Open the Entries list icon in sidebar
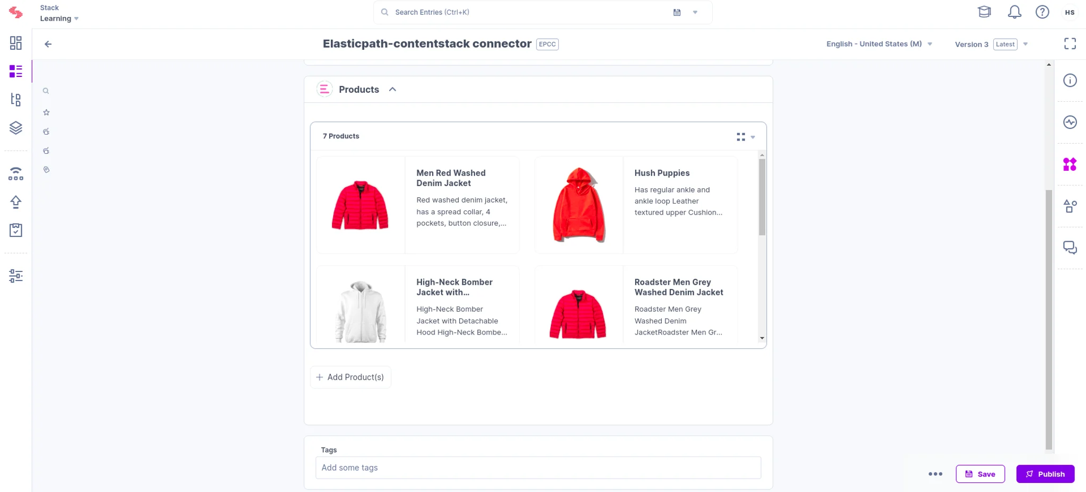The height and width of the screenshot is (492, 1086). coord(16,71)
